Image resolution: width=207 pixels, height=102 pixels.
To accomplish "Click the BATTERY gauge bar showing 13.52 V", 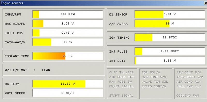I will (x=68, y=84).
